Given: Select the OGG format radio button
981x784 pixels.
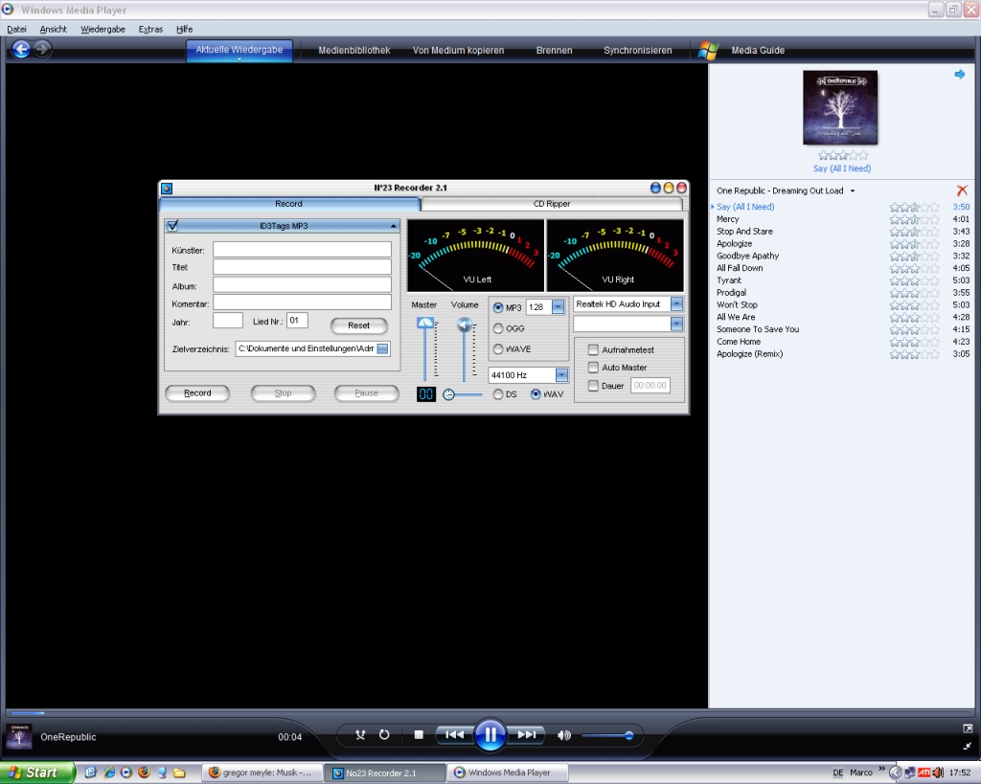Looking at the screenshot, I should [498, 328].
